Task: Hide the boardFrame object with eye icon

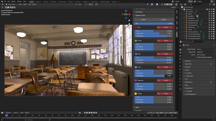Action: point(212,27)
